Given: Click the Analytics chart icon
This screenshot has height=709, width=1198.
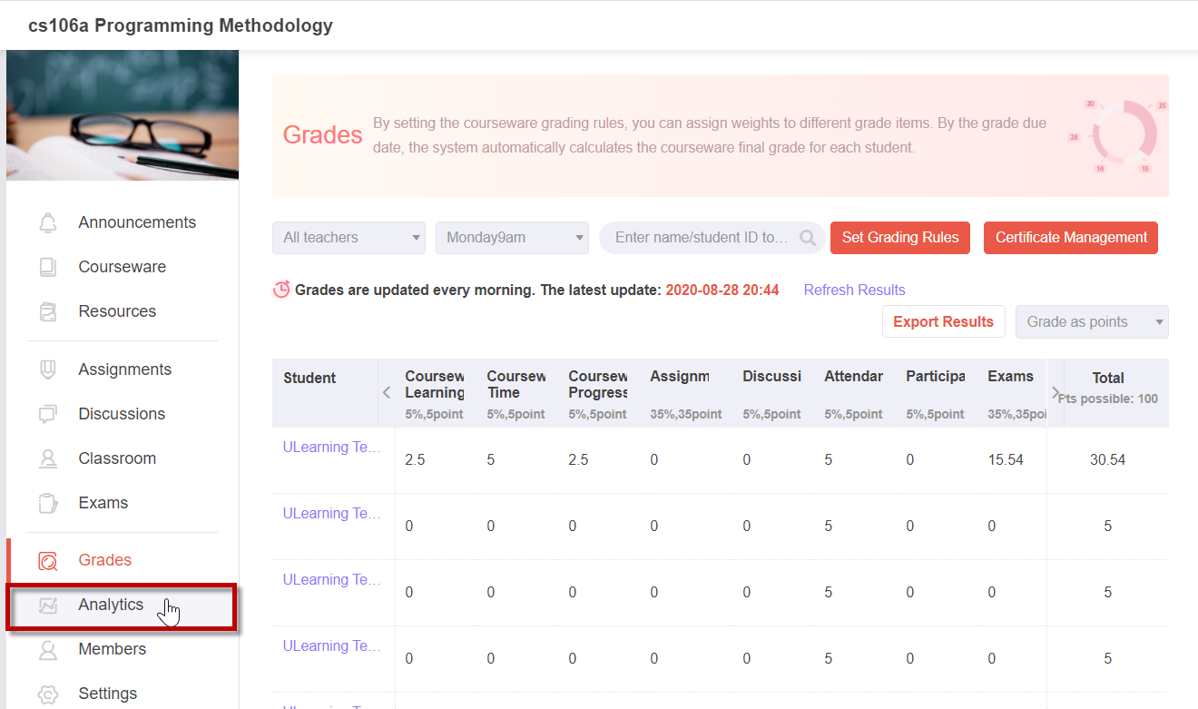Looking at the screenshot, I should (x=48, y=605).
